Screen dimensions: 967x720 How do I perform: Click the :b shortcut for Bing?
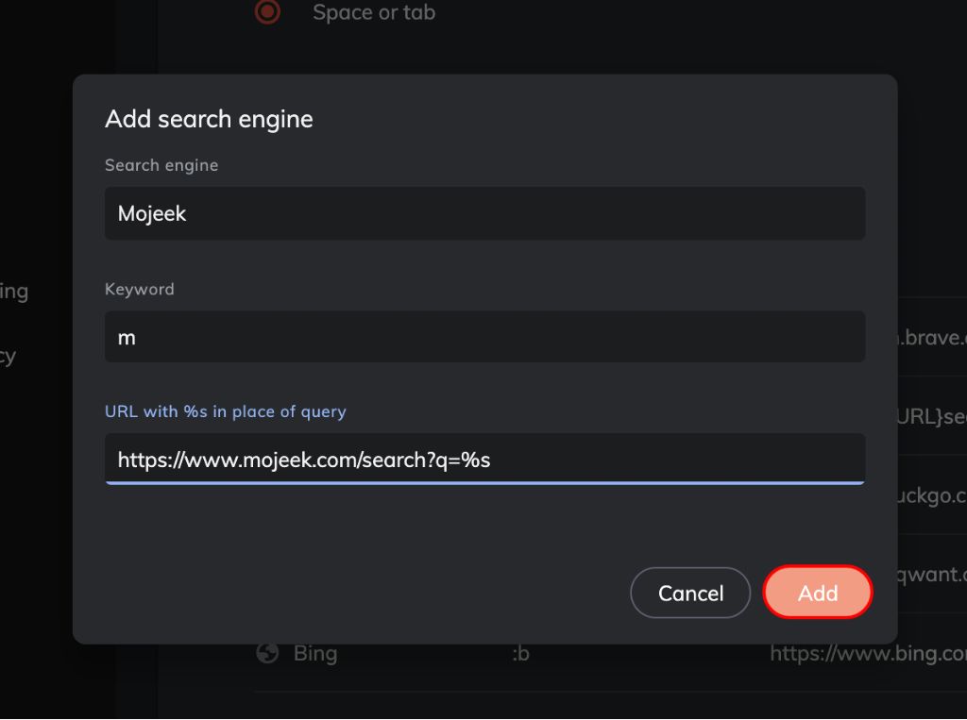(520, 653)
